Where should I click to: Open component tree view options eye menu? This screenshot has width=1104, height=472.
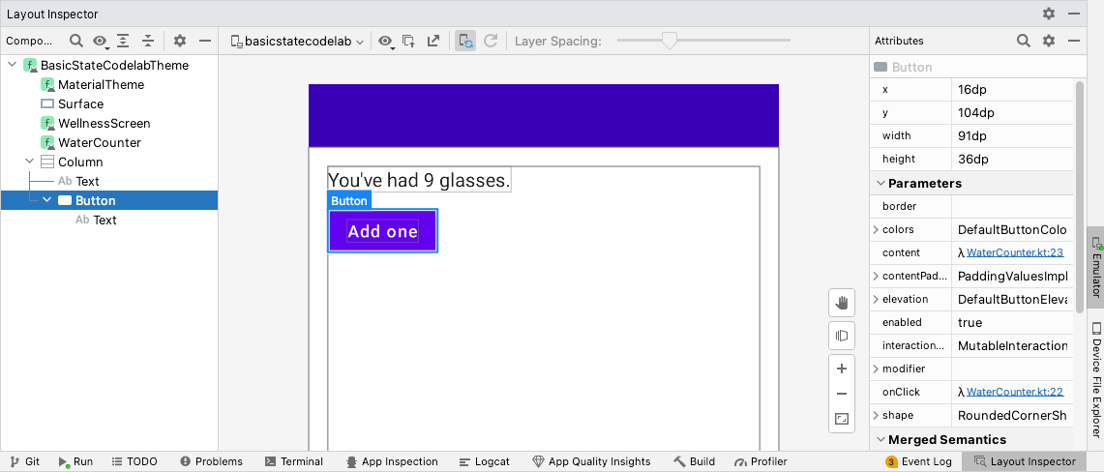[x=100, y=41]
